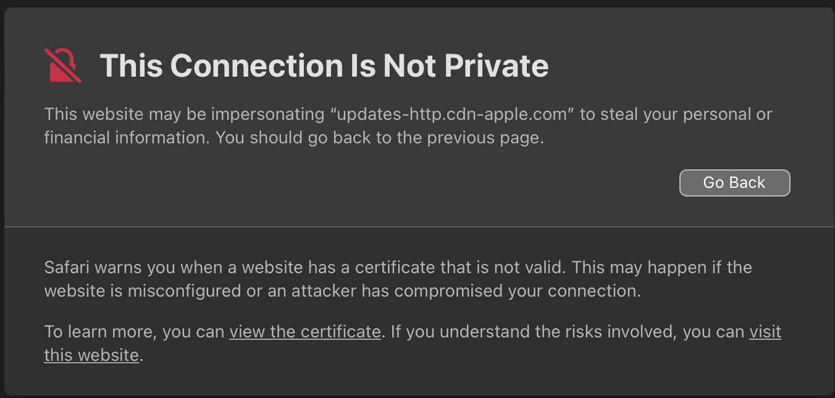Image resolution: width=835 pixels, height=398 pixels.
Task: Click the 'To learn more, you can' text
Action: [x=134, y=332]
